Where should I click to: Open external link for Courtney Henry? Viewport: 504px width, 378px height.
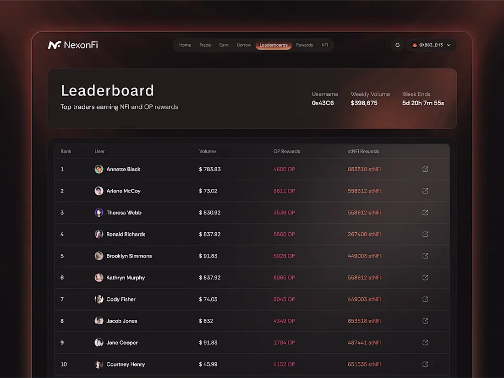(x=425, y=364)
